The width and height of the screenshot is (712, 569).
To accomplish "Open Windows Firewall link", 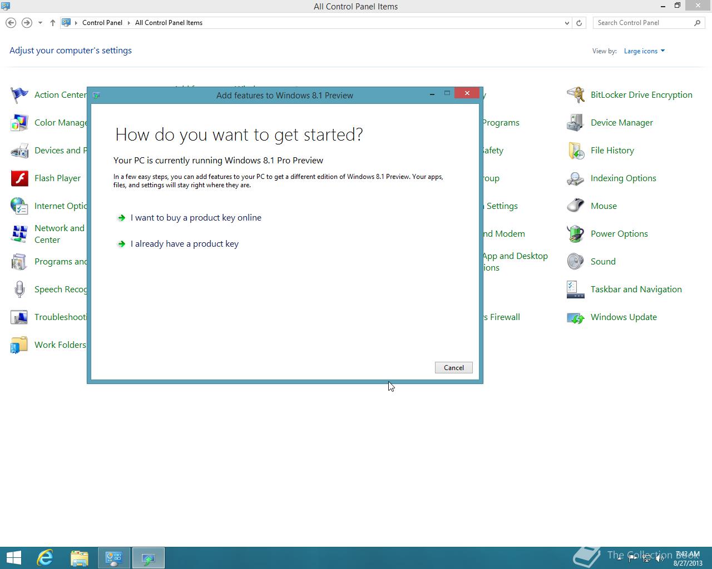I will pyautogui.click(x=502, y=317).
